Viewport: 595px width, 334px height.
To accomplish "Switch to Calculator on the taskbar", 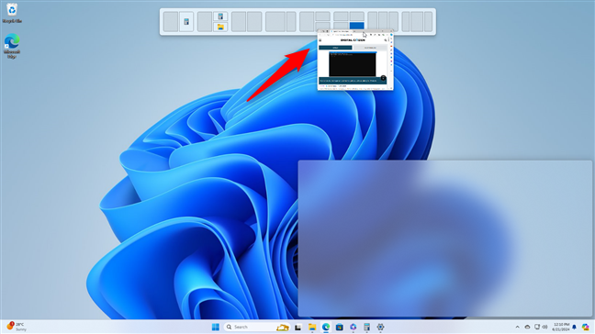I will (366, 327).
